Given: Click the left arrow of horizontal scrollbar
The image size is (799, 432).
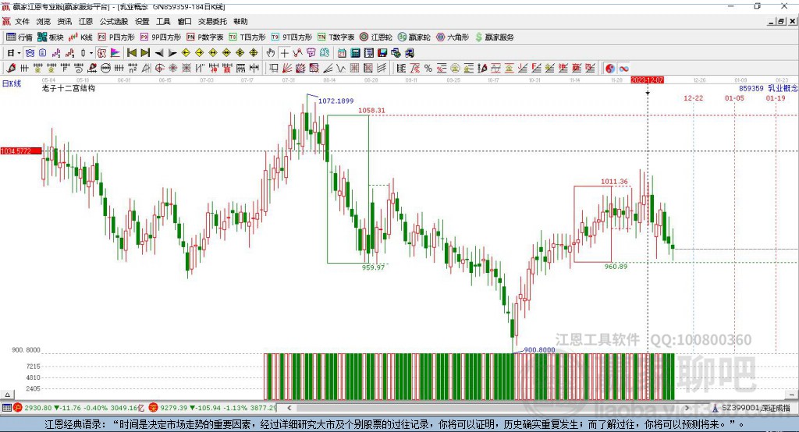Looking at the screenshot, I should click(x=289, y=408).
